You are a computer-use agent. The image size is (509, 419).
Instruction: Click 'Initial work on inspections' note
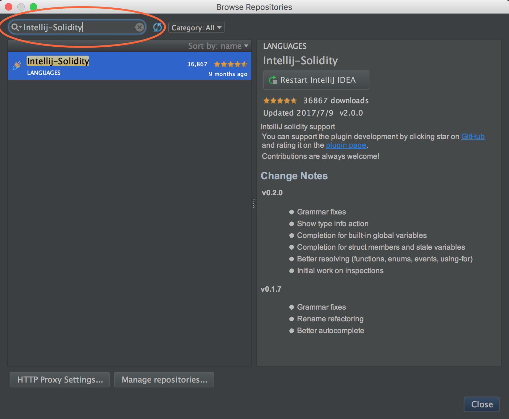tap(340, 271)
